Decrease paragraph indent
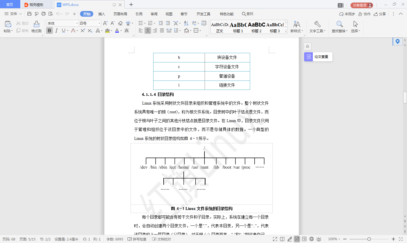 coord(161,23)
